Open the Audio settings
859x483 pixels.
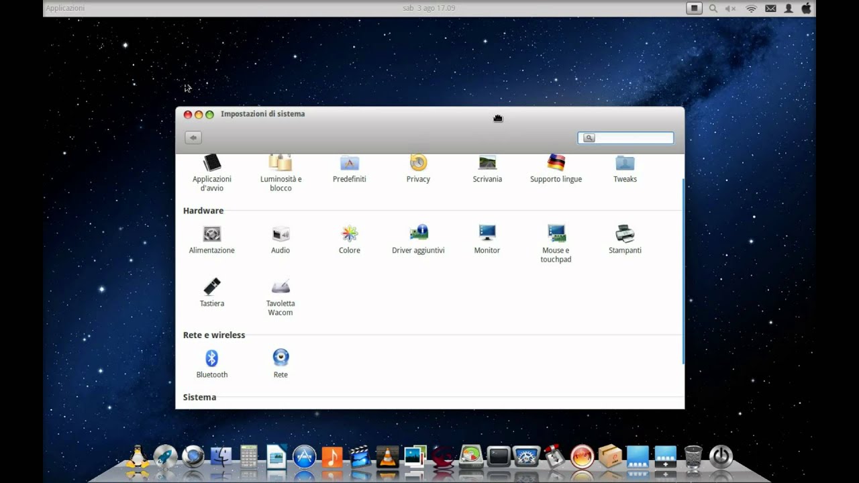(x=281, y=240)
